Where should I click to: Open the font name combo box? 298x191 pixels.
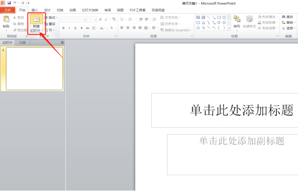point(73,19)
